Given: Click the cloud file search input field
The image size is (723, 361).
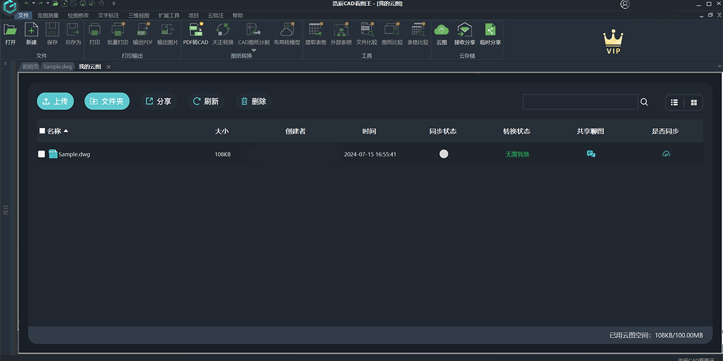Looking at the screenshot, I should (580, 102).
